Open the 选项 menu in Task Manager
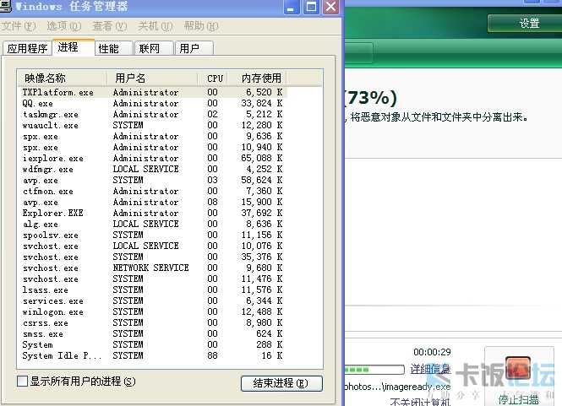 point(63,26)
